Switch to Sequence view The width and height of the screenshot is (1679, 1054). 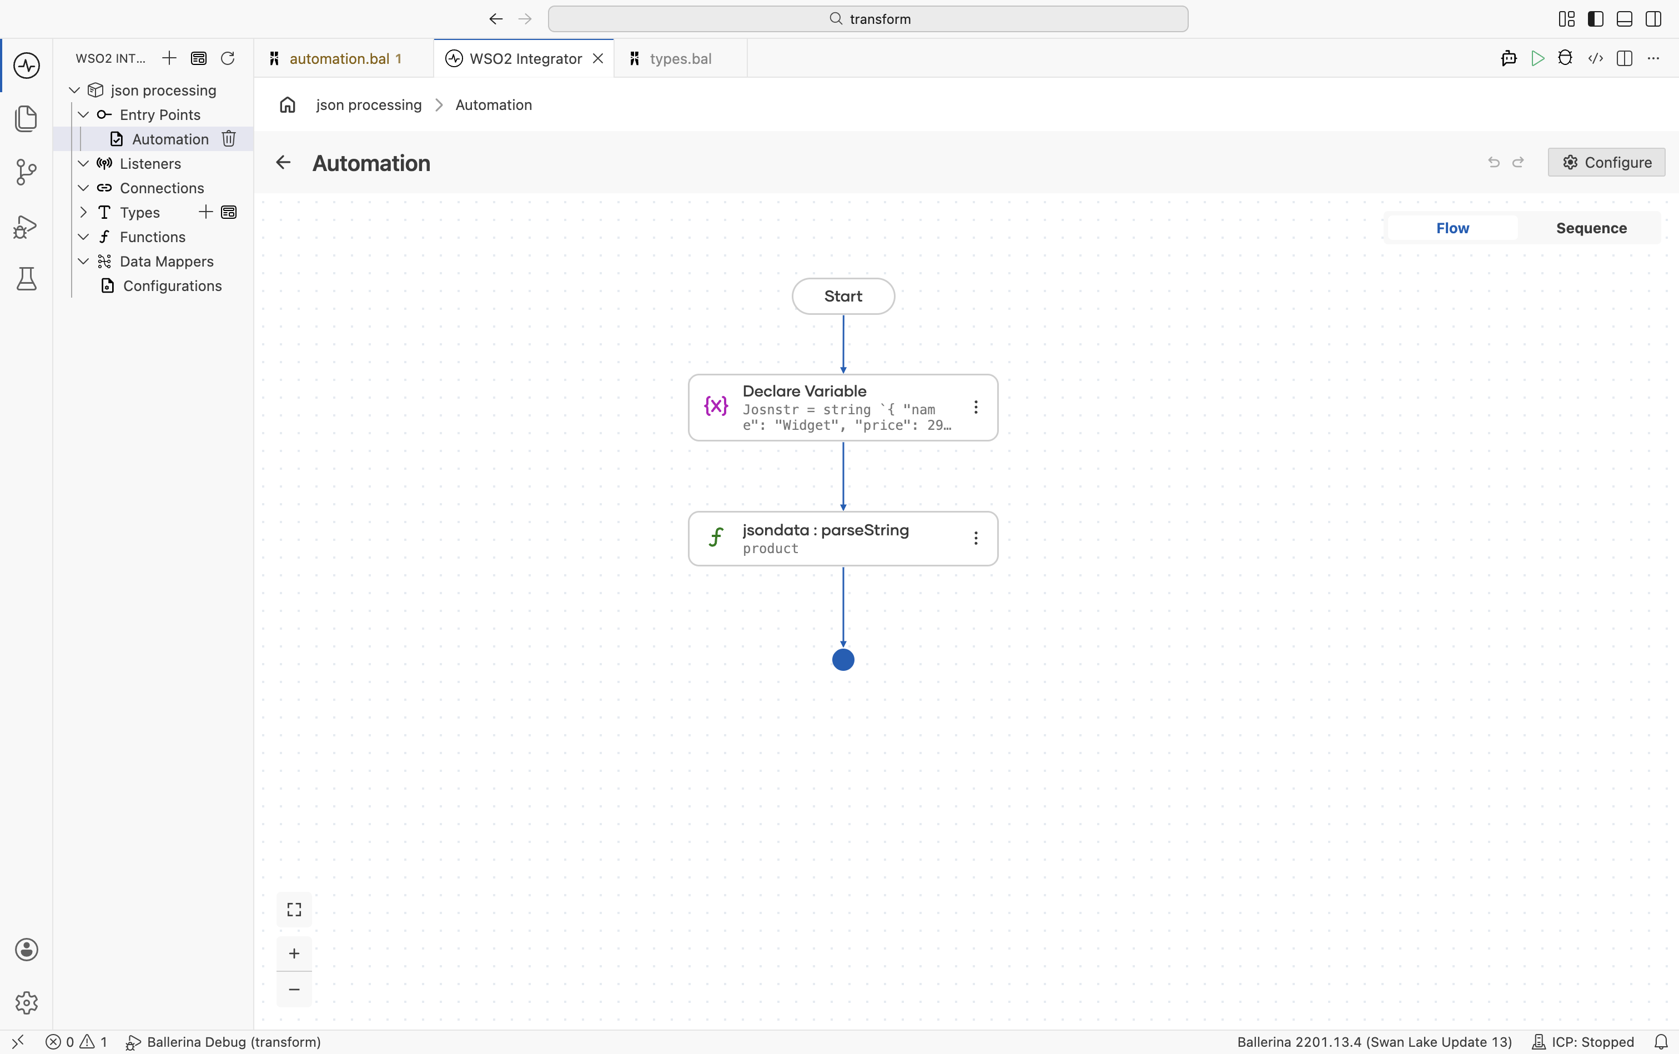[x=1591, y=228]
